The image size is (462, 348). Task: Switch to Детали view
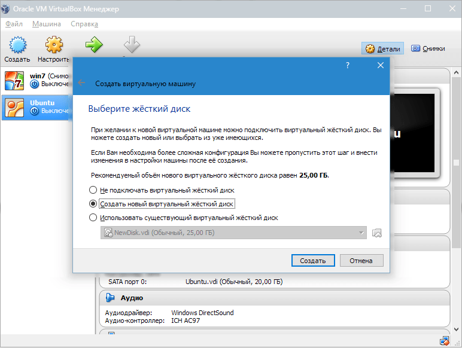coord(384,49)
